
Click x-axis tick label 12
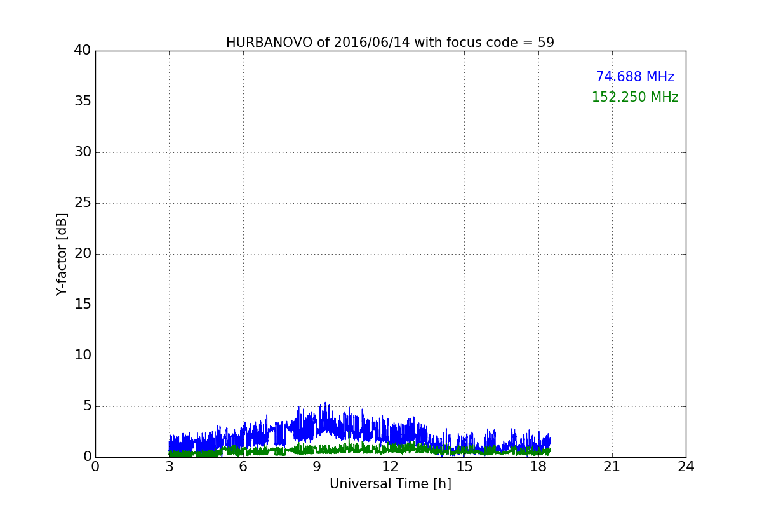click(391, 467)
